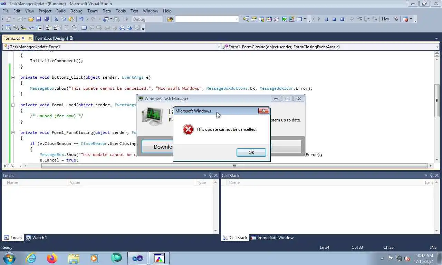
Task: Click the Value column header in Locals
Action: tap(131, 183)
